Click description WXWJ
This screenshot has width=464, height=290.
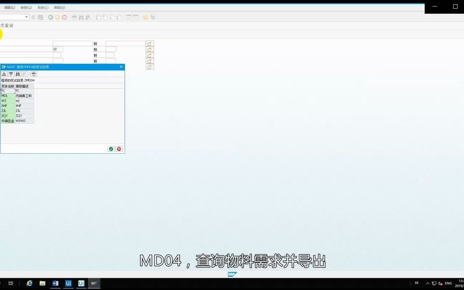coord(24,121)
